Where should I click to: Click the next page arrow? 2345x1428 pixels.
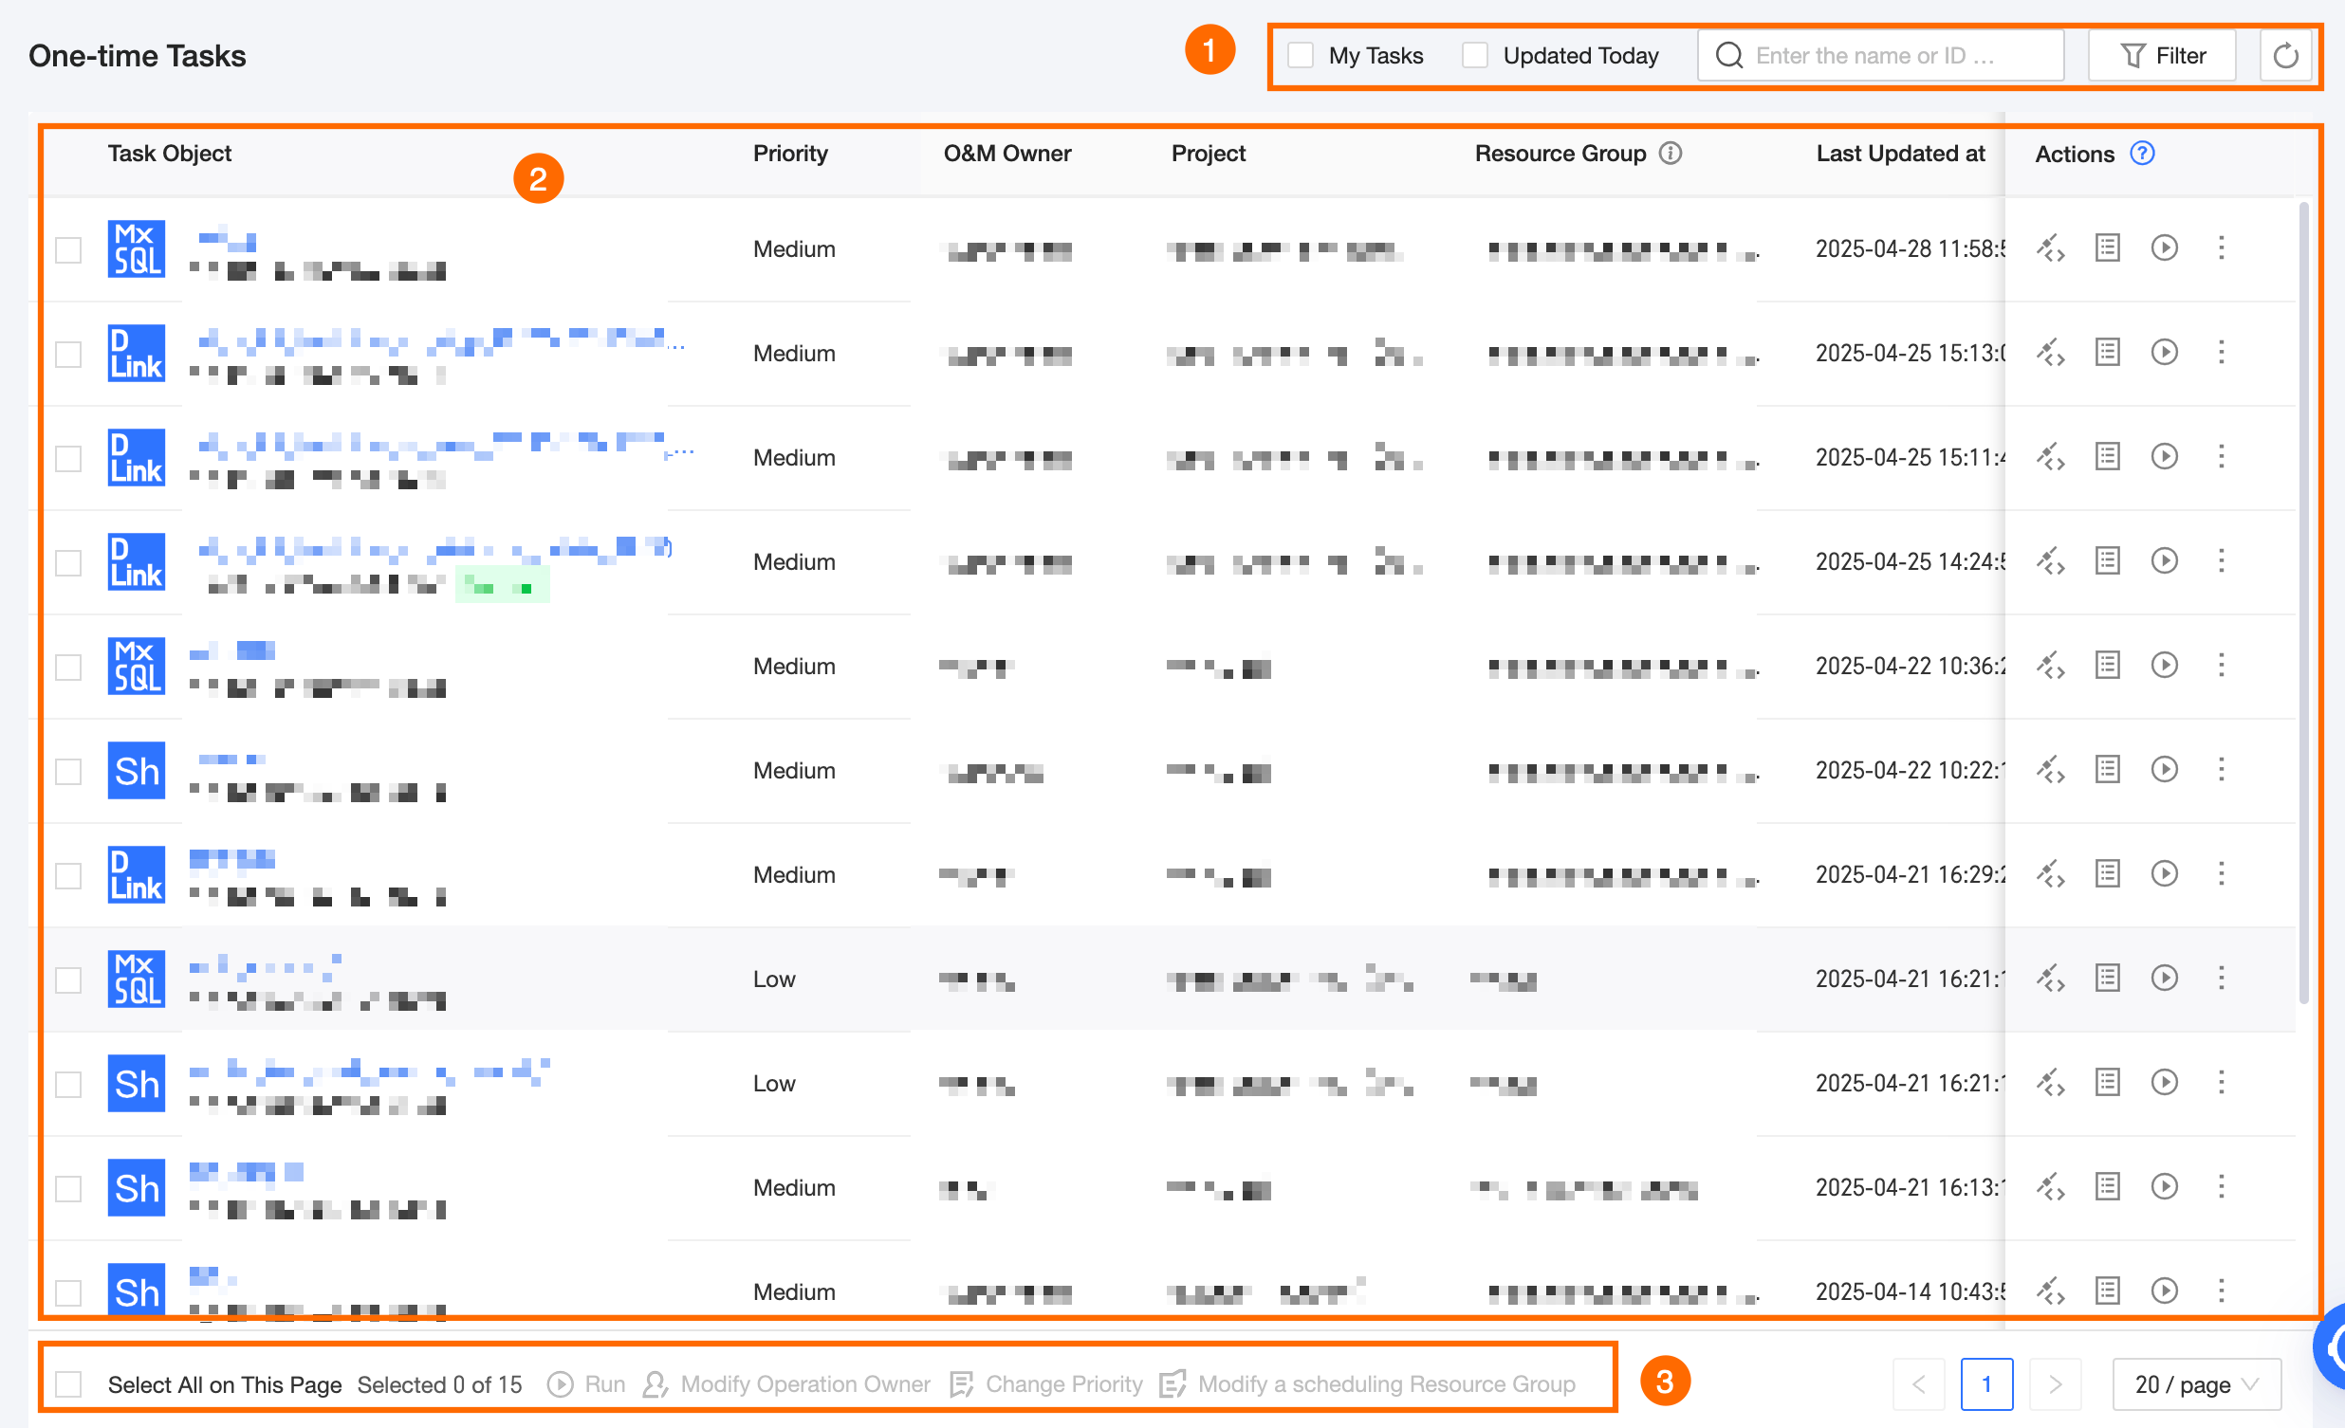2054,1384
